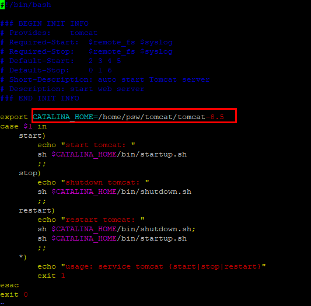The image size is (311, 306).
Task: Click the 'start)' case label
Action: (32, 135)
